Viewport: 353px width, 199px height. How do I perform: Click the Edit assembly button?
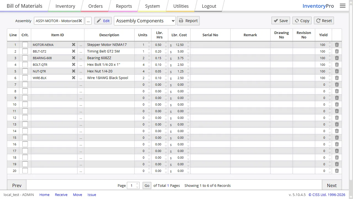(103, 21)
